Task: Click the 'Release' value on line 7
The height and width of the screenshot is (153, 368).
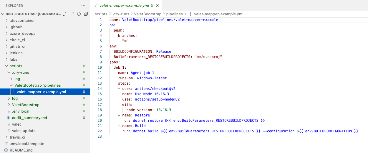Action: coord(164,52)
